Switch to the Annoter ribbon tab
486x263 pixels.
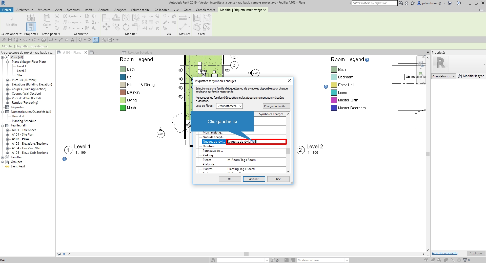click(104, 10)
